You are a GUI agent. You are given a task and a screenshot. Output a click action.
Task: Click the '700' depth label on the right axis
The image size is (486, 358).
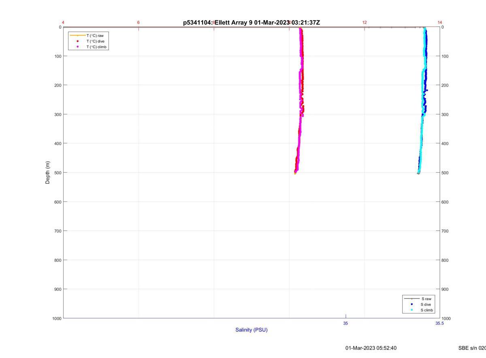[x=445, y=231]
